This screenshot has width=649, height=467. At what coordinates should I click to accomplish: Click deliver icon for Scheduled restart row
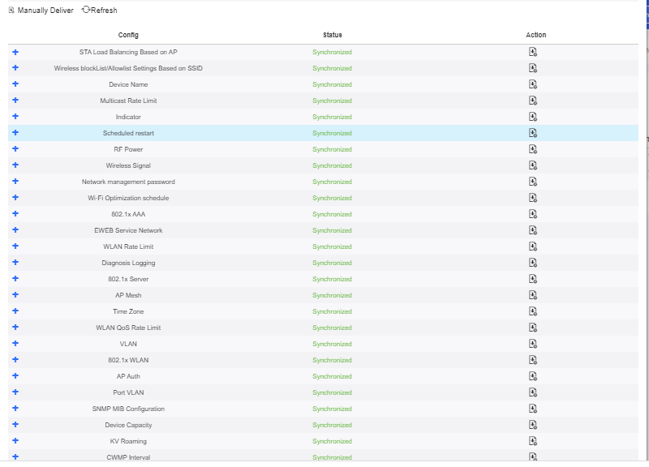pos(533,133)
